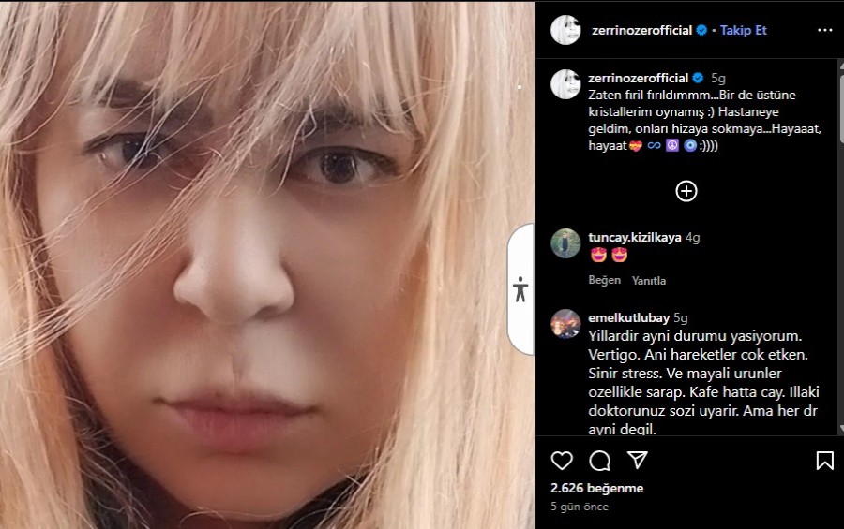844x529 pixels.
Task: Click caption author's avatar beside the caption
Action: point(565,84)
